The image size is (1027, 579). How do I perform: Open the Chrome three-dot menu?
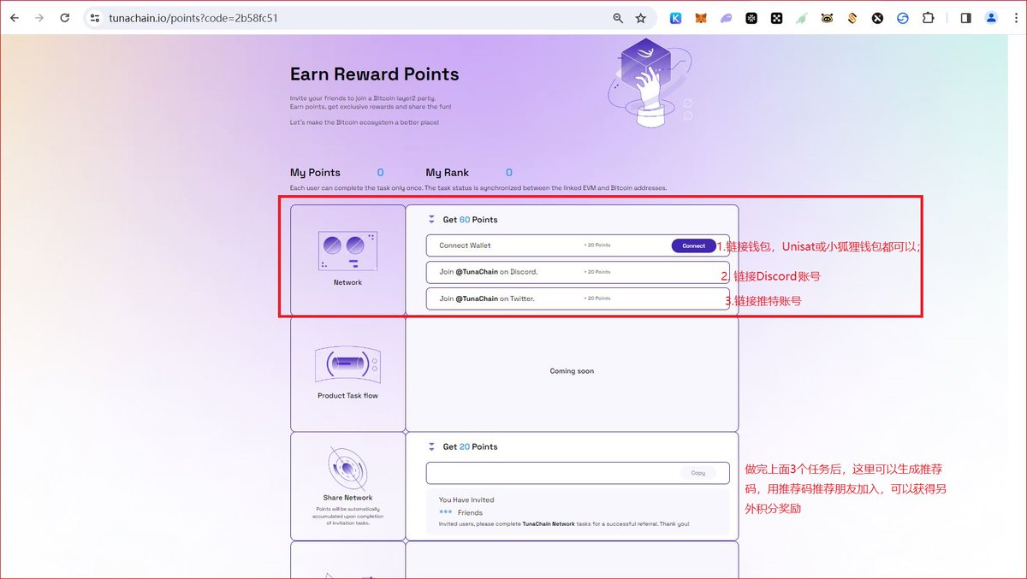coord(1015,18)
